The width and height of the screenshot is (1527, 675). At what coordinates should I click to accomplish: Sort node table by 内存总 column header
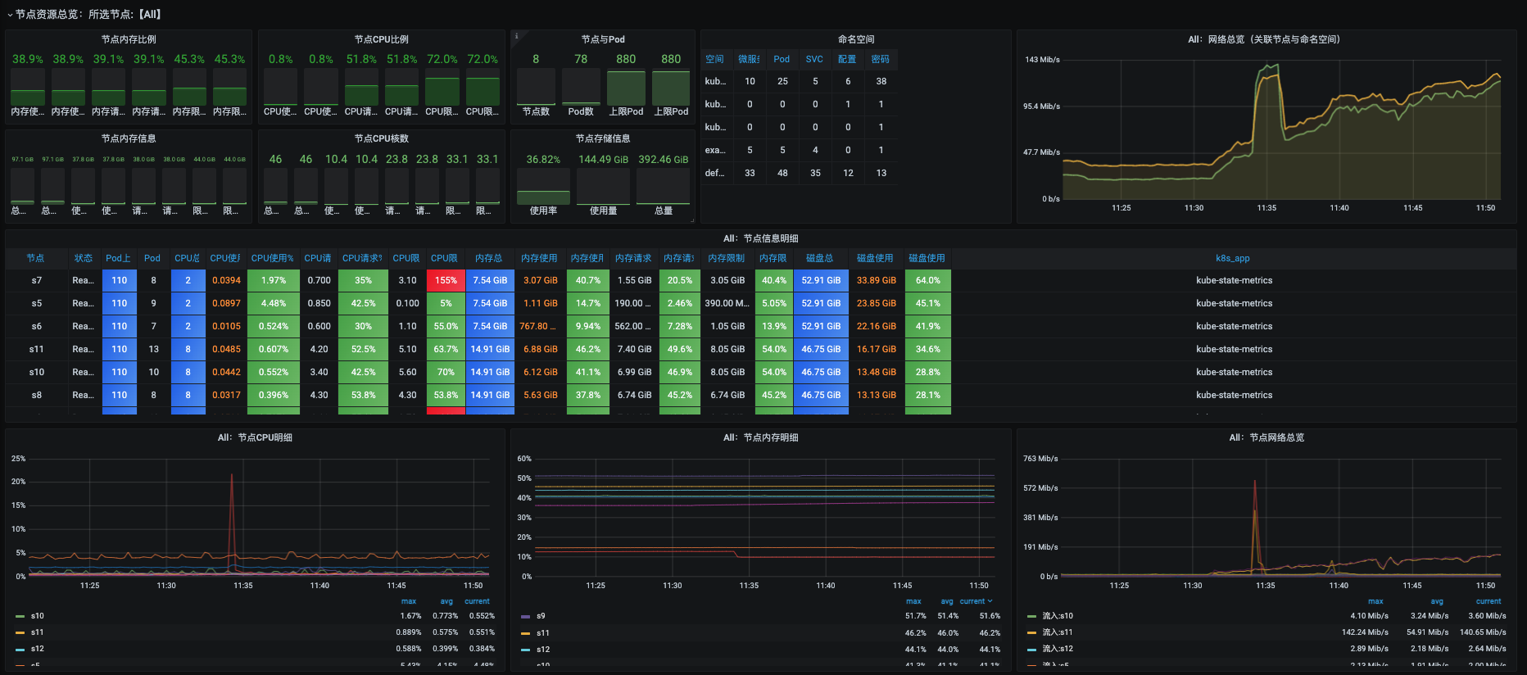[x=489, y=258]
